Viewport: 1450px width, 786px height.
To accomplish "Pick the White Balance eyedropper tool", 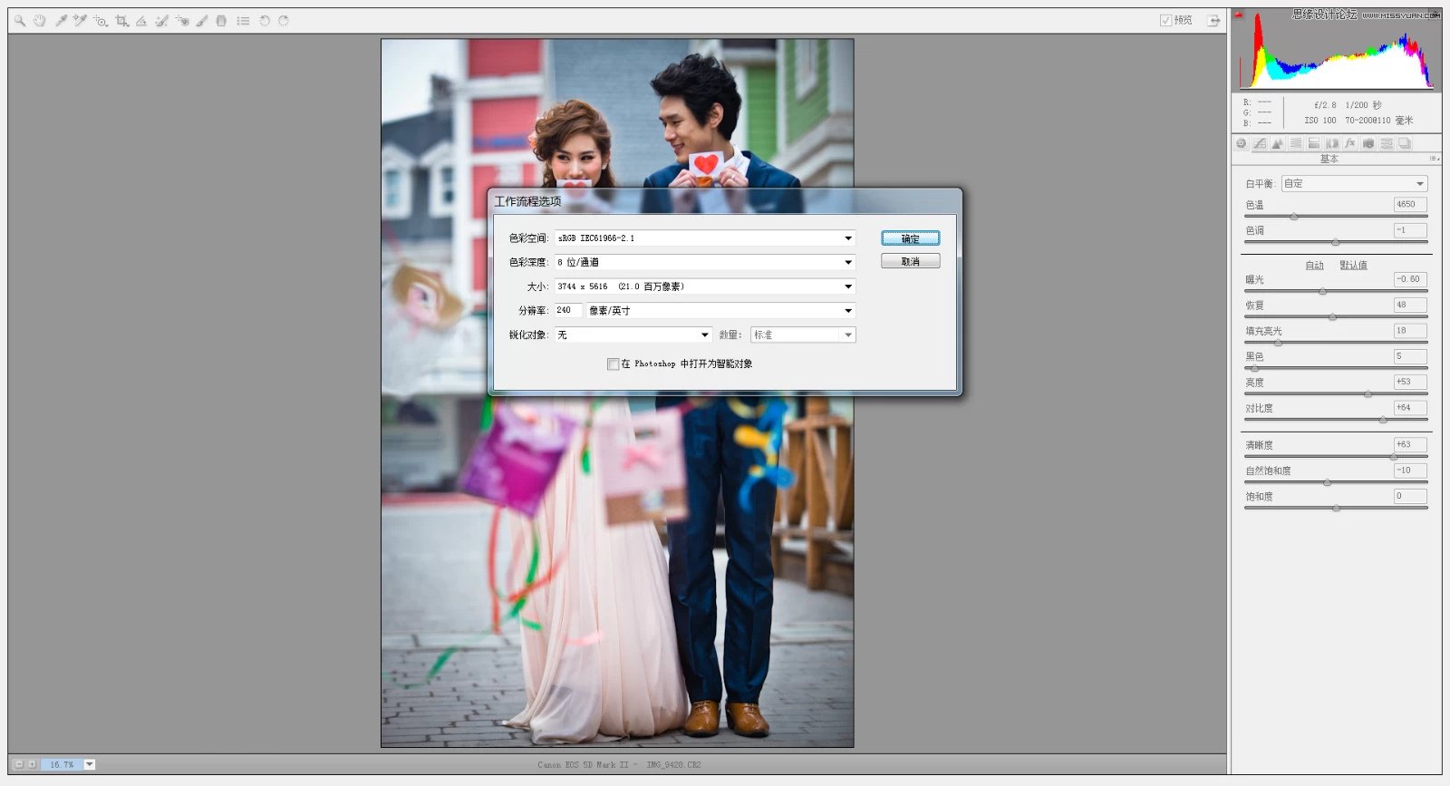I will click(61, 20).
